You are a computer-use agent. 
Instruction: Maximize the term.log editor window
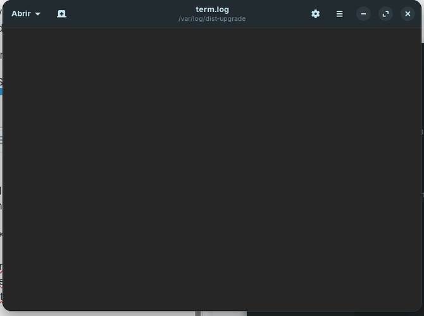point(385,14)
